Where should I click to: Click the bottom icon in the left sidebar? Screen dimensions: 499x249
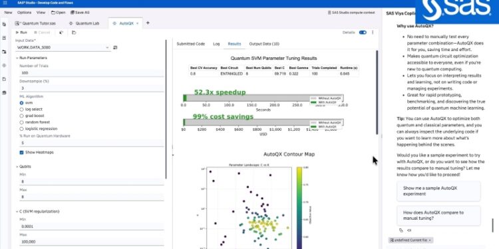[x=4, y=93]
